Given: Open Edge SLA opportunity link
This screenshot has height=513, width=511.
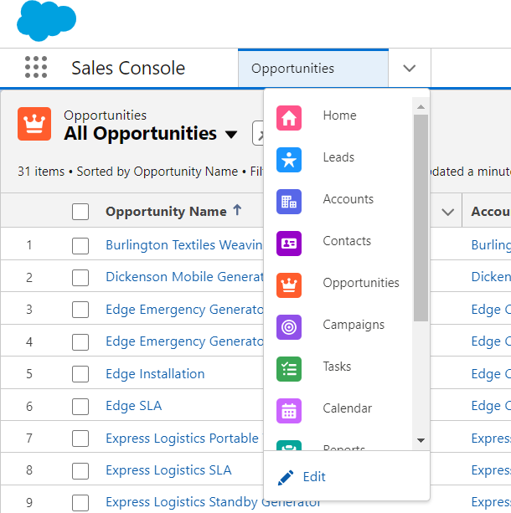Looking at the screenshot, I should (x=134, y=406).
